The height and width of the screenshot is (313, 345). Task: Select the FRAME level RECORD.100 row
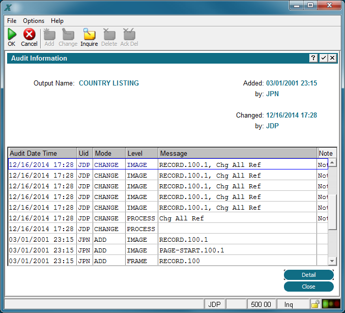[x=168, y=261]
